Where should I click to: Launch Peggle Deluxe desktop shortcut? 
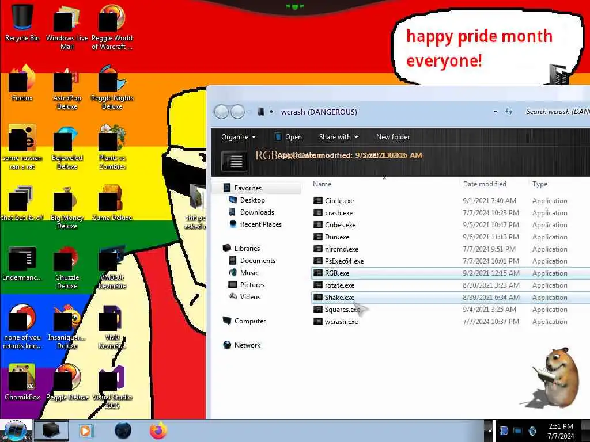coord(67,382)
